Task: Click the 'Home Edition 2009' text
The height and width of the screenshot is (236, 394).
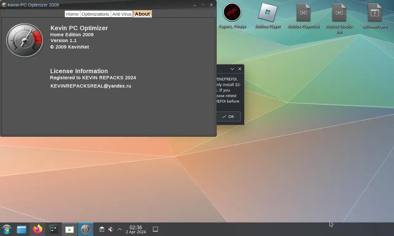Action: click(x=72, y=35)
